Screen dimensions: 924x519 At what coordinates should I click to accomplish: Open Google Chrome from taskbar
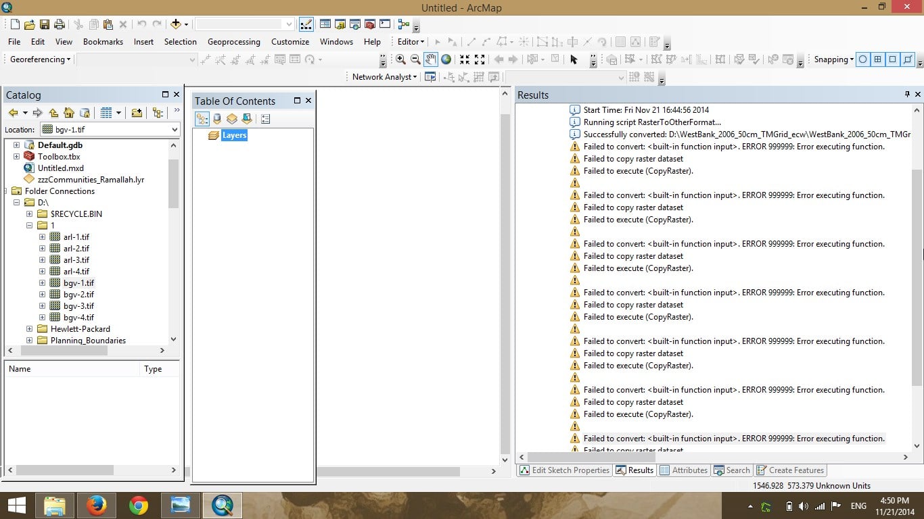tap(139, 505)
